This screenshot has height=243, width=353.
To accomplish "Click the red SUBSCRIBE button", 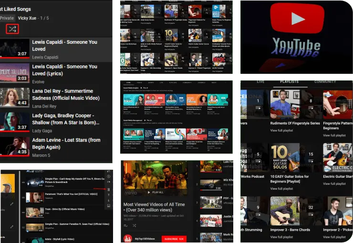I will [x=174, y=239].
